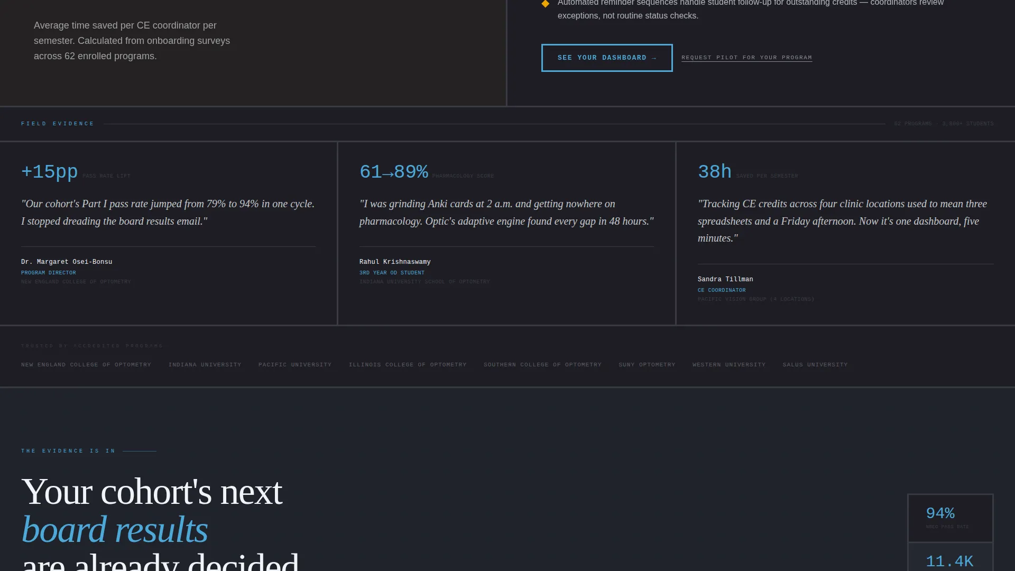
Task: Click the Program Director role label
Action: pos(49,273)
